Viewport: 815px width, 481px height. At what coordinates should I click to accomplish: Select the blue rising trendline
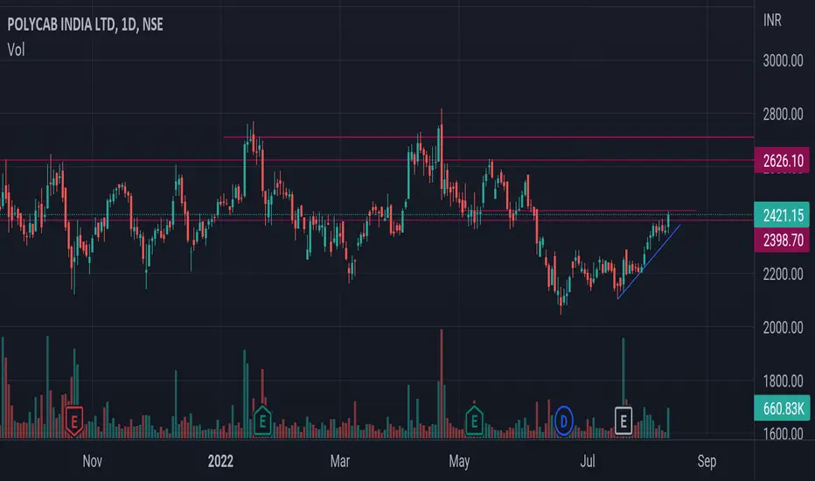click(x=649, y=262)
